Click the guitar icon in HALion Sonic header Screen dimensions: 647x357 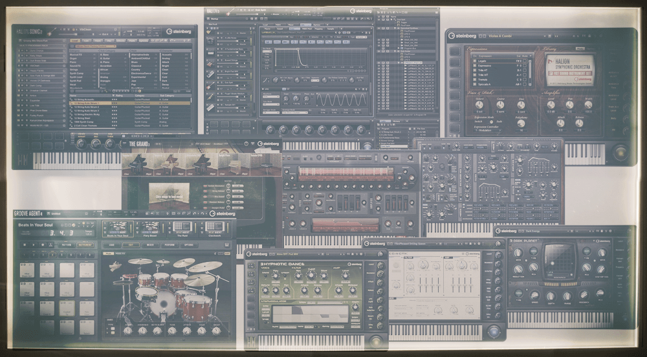point(52,32)
